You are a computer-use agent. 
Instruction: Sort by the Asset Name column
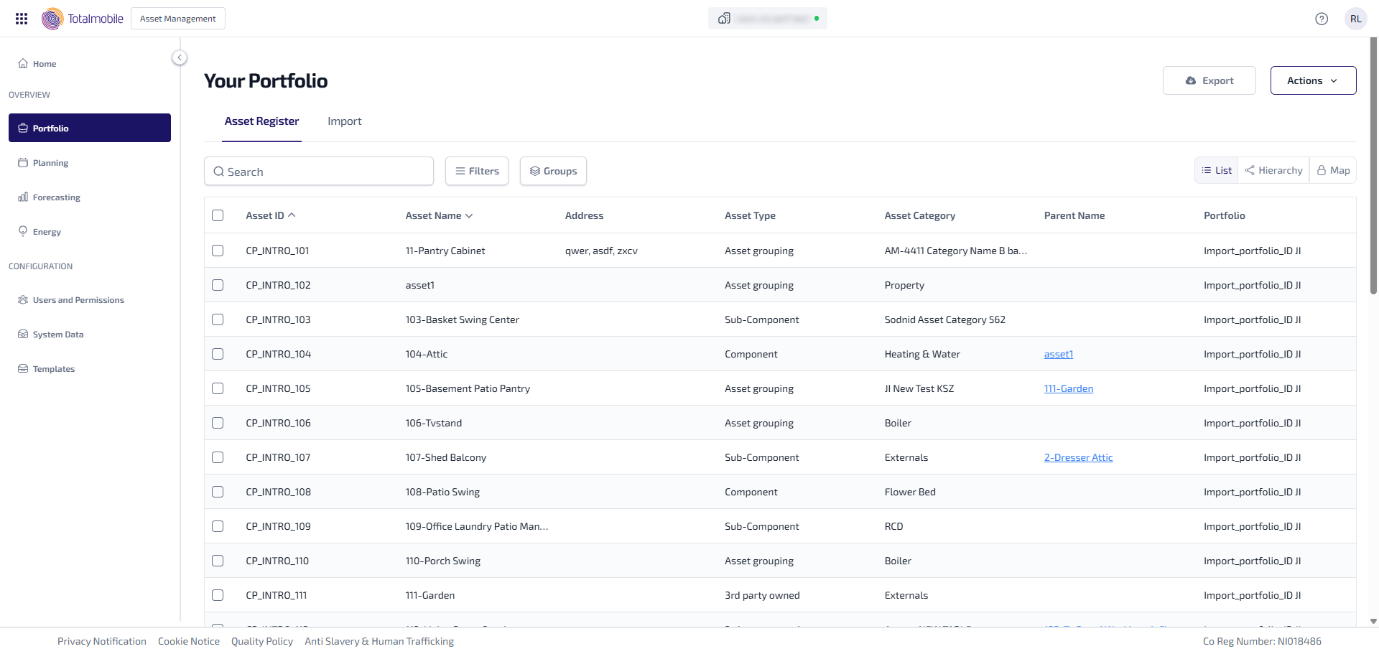point(439,215)
